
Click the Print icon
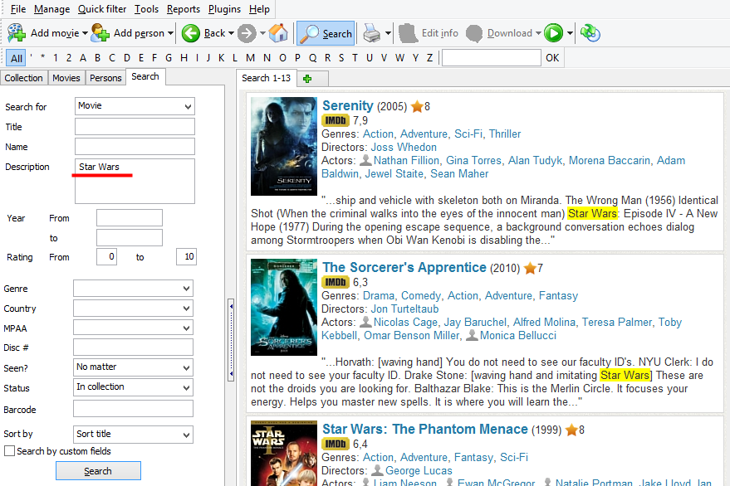(372, 33)
